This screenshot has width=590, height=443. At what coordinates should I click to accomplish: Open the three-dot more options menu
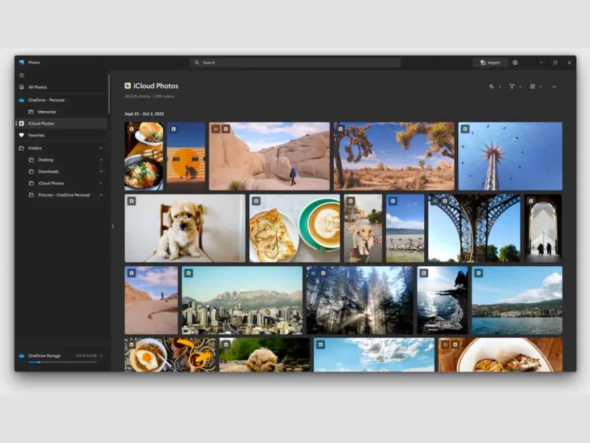(x=554, y=87)
